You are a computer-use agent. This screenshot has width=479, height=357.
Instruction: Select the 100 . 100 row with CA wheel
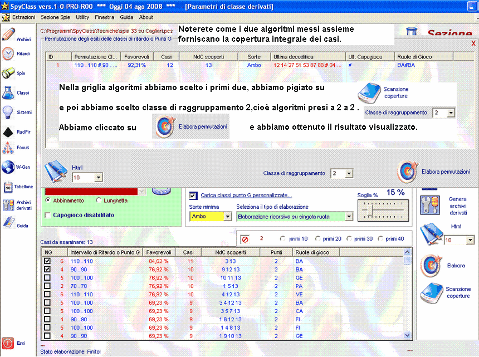tap(223, 311)
